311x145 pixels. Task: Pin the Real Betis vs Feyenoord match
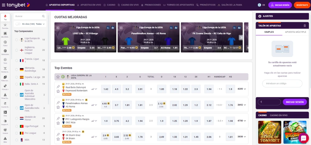[x=58, y=86]
